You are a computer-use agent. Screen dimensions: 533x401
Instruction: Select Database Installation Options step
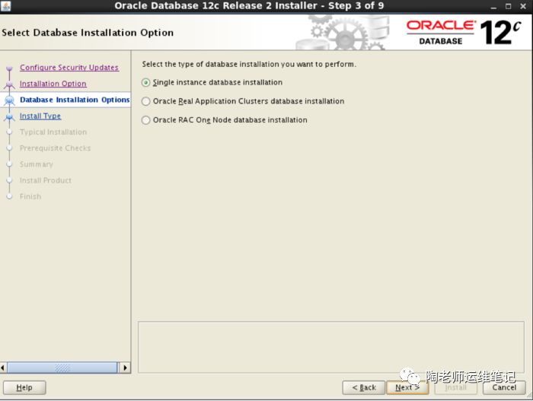75,100
